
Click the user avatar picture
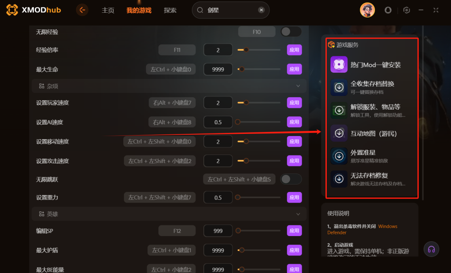click(367, 10)
